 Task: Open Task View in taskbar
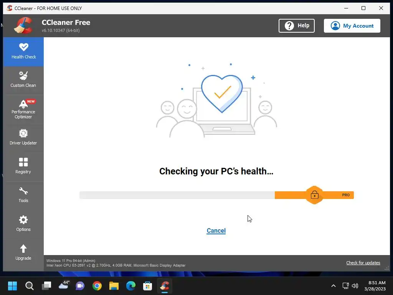46,286
